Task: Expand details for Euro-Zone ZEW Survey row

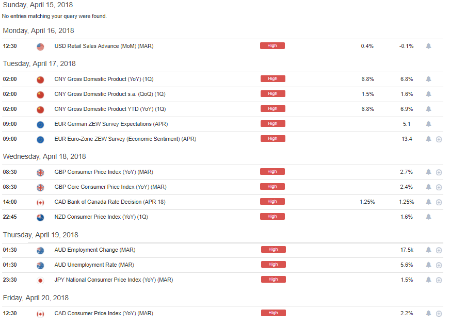Action: coord(439,139)
